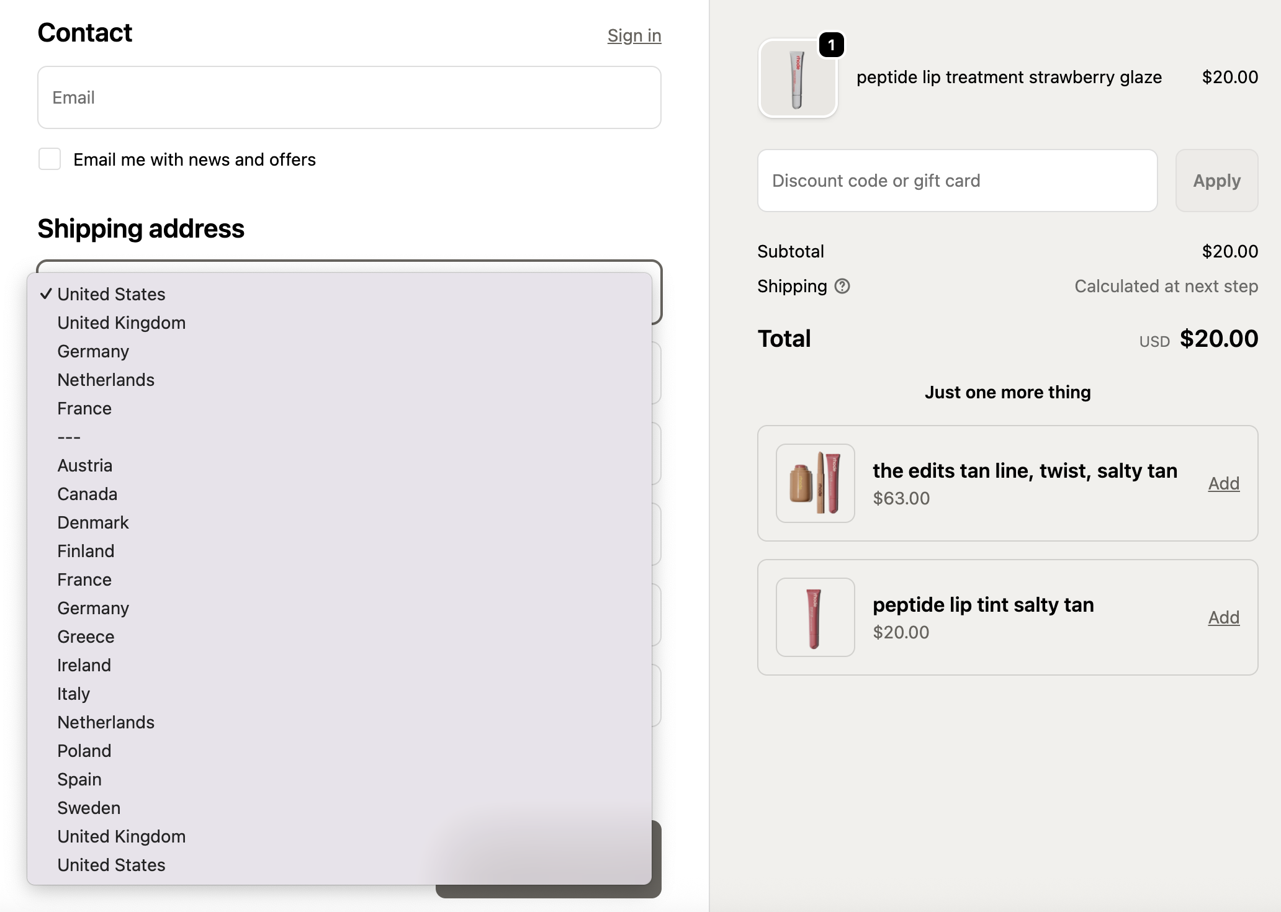Select Austria in the country dropdown
The image size is (1281, 912).
click(85, 465)
